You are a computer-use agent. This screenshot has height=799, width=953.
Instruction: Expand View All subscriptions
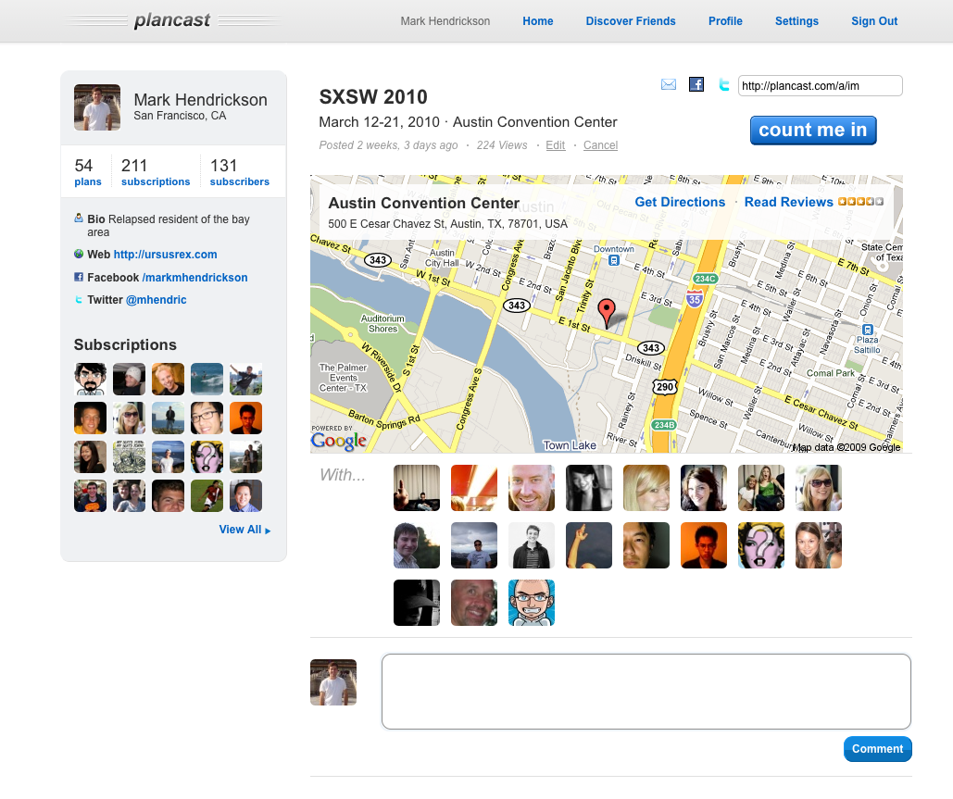click(245, 530)
